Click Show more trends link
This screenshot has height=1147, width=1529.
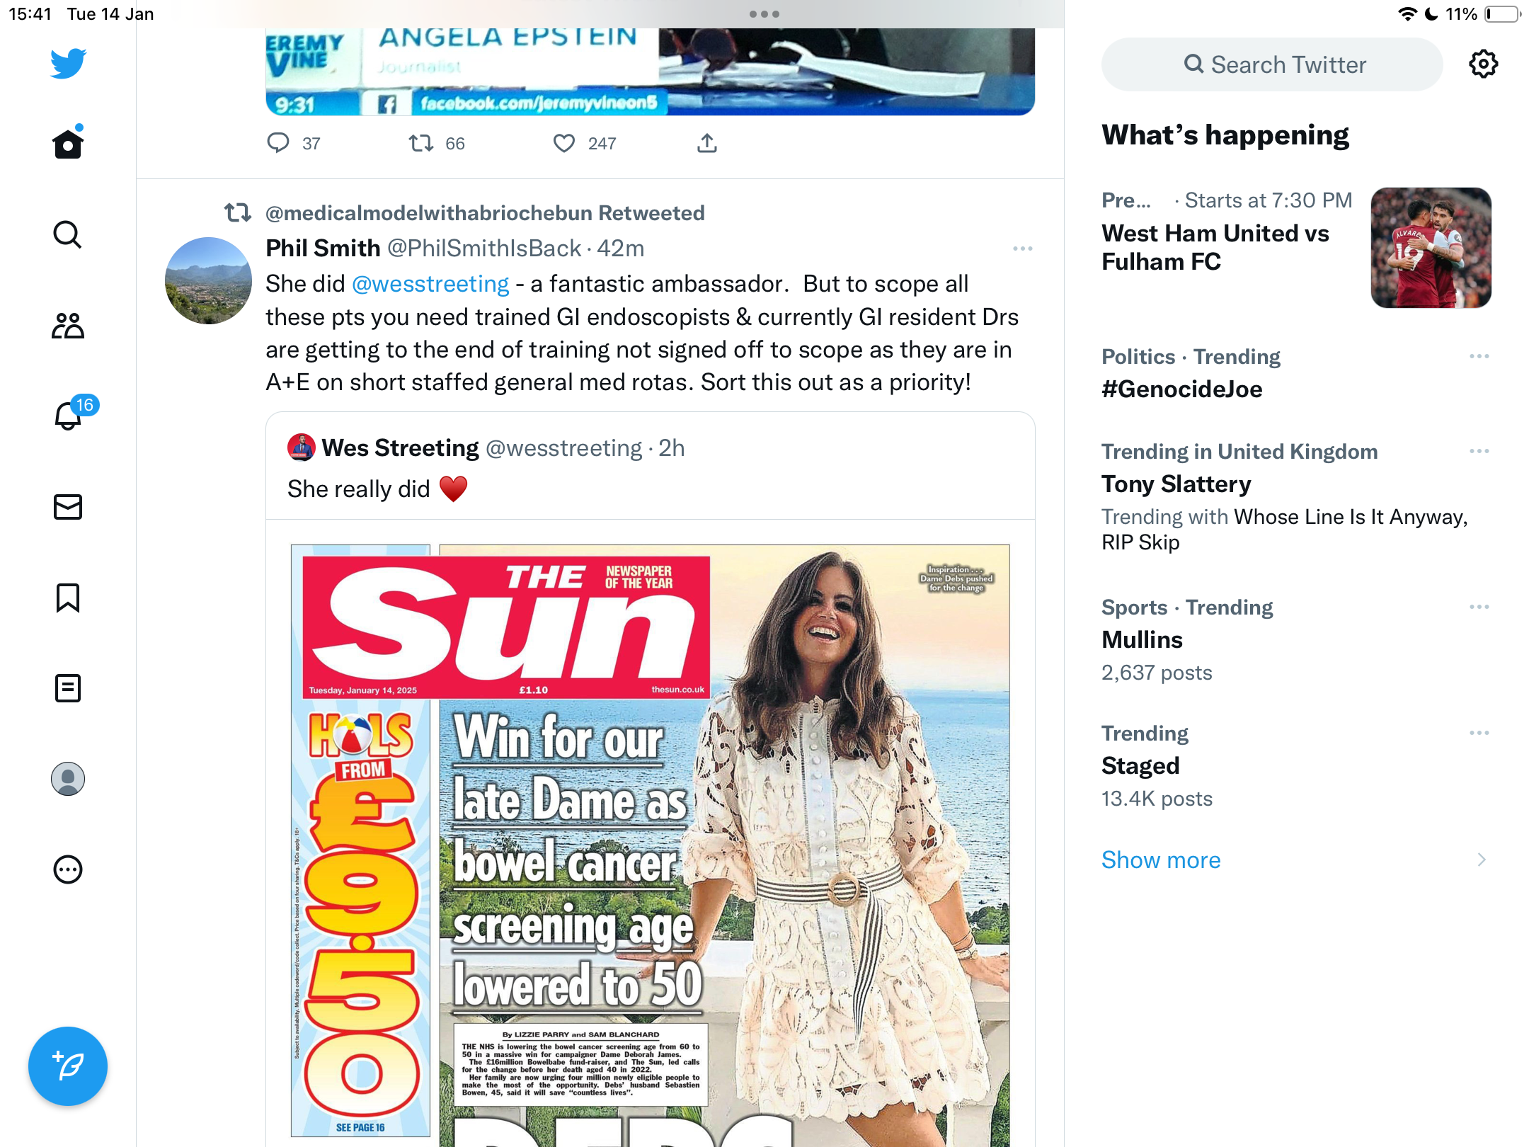pyautogui.click(x=1161, y=860)
